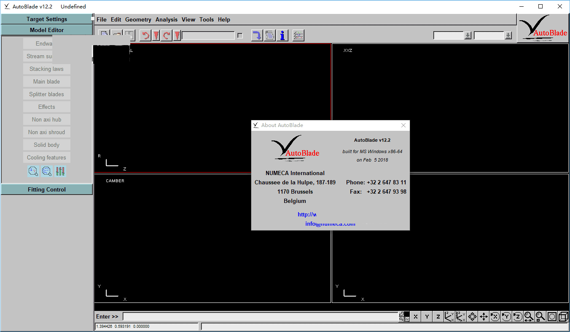Click the solid XYZ axes view icon
Screen dimensions: 570x332
pos(450,317)
